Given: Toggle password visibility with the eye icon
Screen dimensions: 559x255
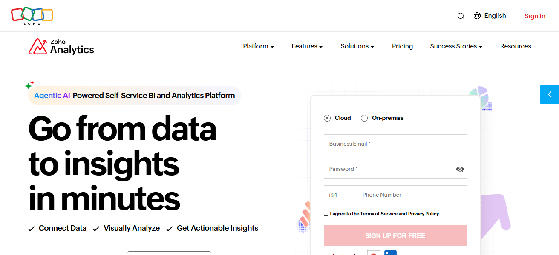Looking at the screenshot, I should (460, 169).
